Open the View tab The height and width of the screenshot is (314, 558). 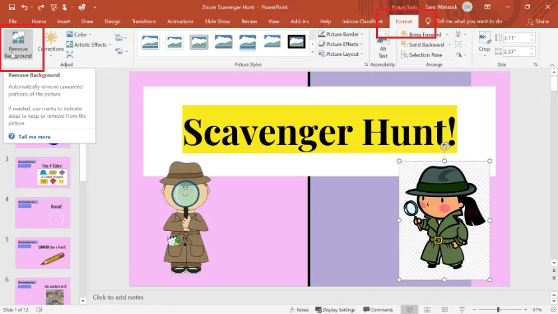274,21
